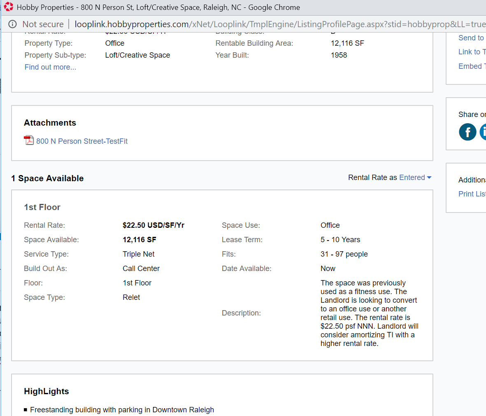Click the LinkedIn share icon

point(484,132)
